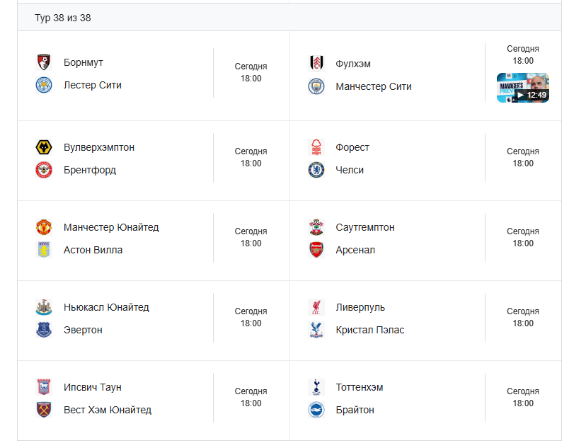Play the 12:49 manager's preview video

(x=522, y=88)
